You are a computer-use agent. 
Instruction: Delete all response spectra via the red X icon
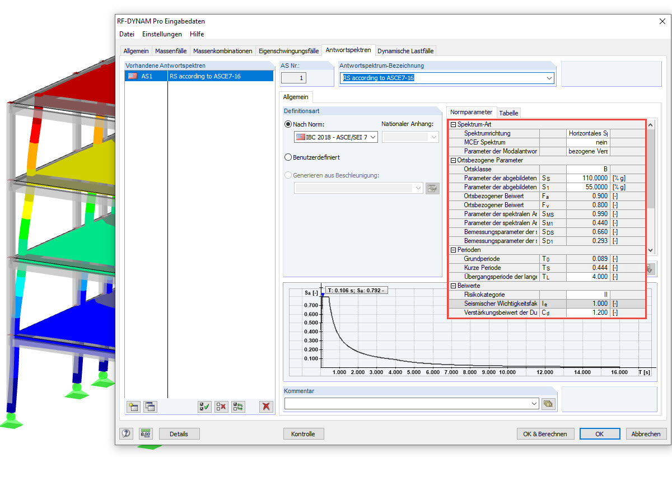(265, 407)
